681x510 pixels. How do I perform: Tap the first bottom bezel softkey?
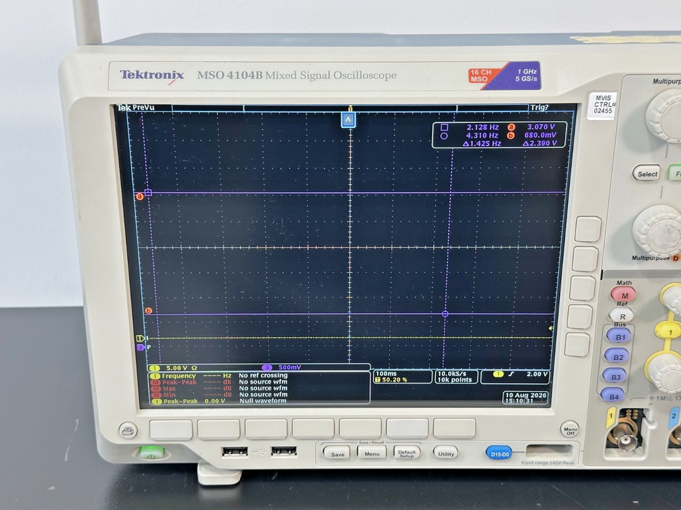[x=171, y=430]
